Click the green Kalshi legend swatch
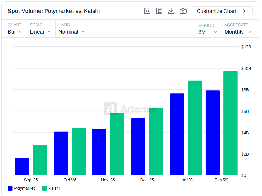 coord(44,188)
